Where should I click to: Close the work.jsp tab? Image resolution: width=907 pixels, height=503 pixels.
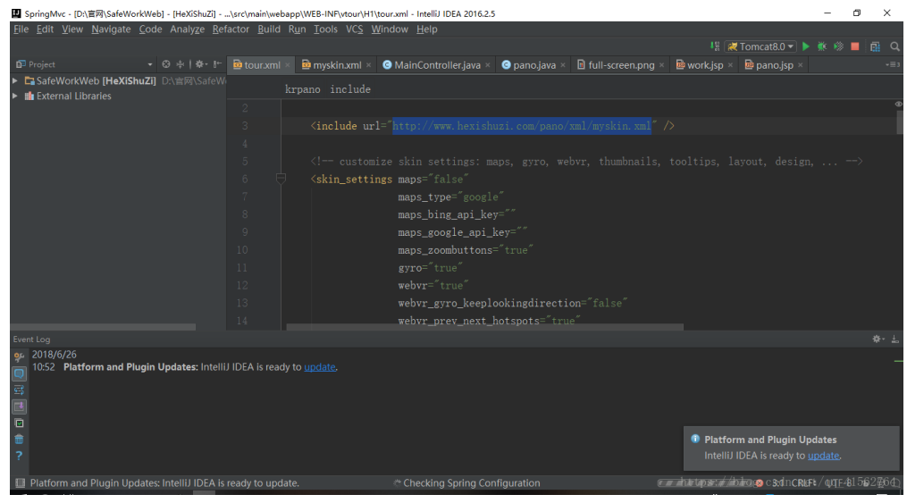(731, 65)
